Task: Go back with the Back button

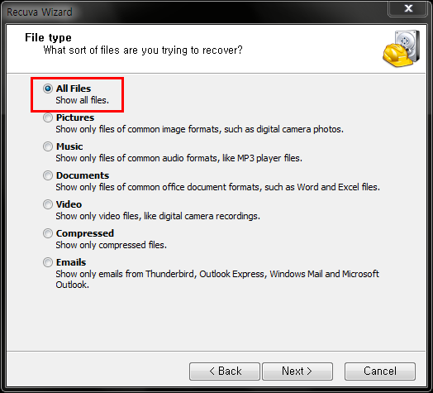Action: [225, 371]
